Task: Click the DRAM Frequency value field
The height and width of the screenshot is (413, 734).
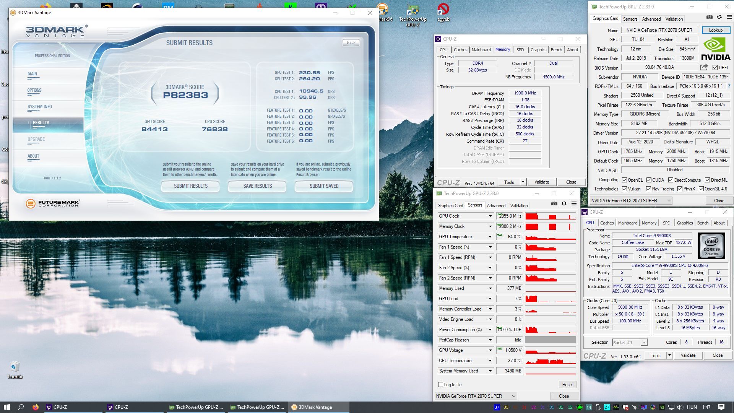Action: 525,93
